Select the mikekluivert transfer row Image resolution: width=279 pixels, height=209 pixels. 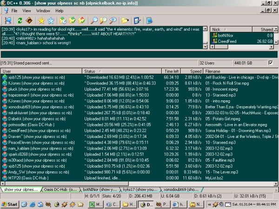pyautogui.click(x=139, y=113)
